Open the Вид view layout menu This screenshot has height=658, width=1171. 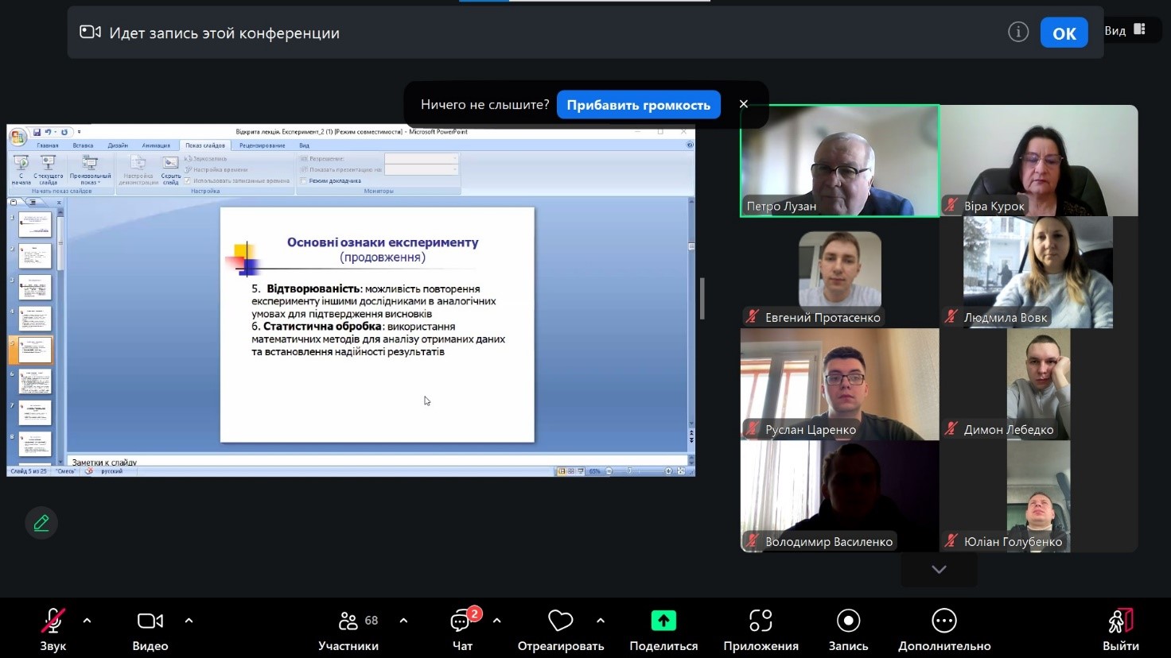1125,30
